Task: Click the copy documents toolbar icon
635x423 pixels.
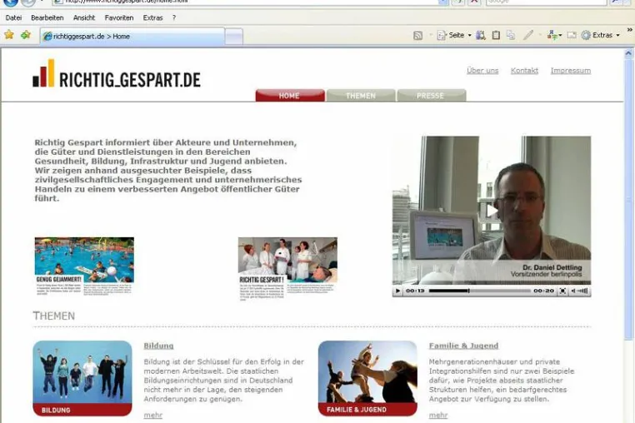Action: pyautogui.click(x=511, y=35)
